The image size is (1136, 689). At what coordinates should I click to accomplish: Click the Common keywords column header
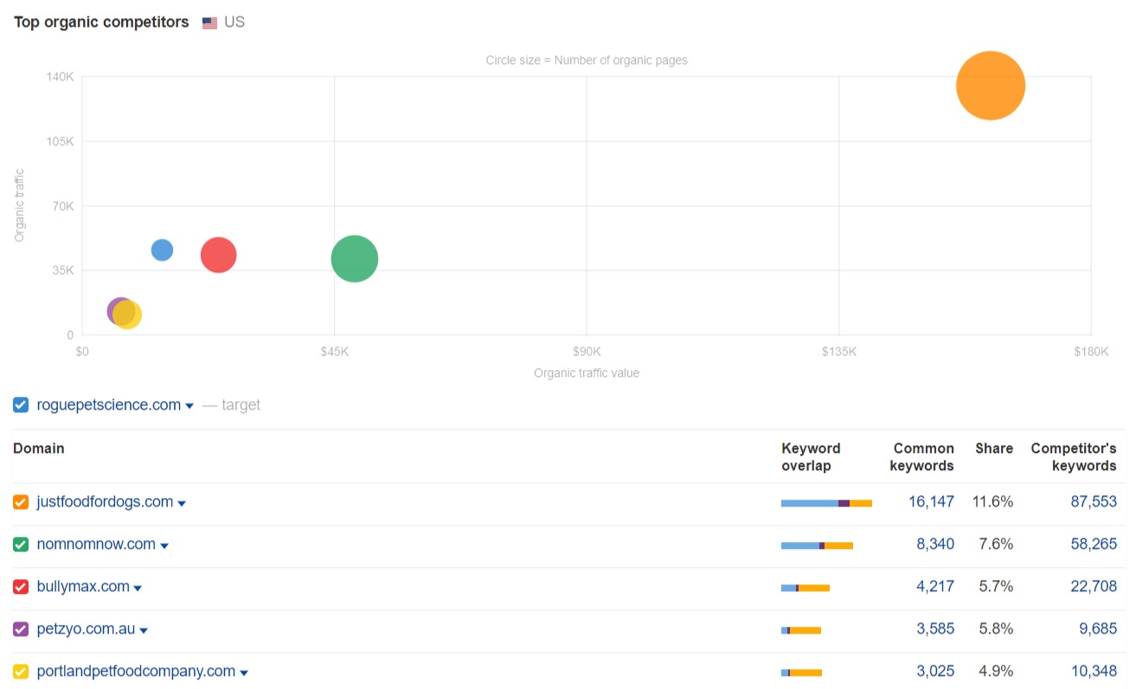[x=922, y=456]
